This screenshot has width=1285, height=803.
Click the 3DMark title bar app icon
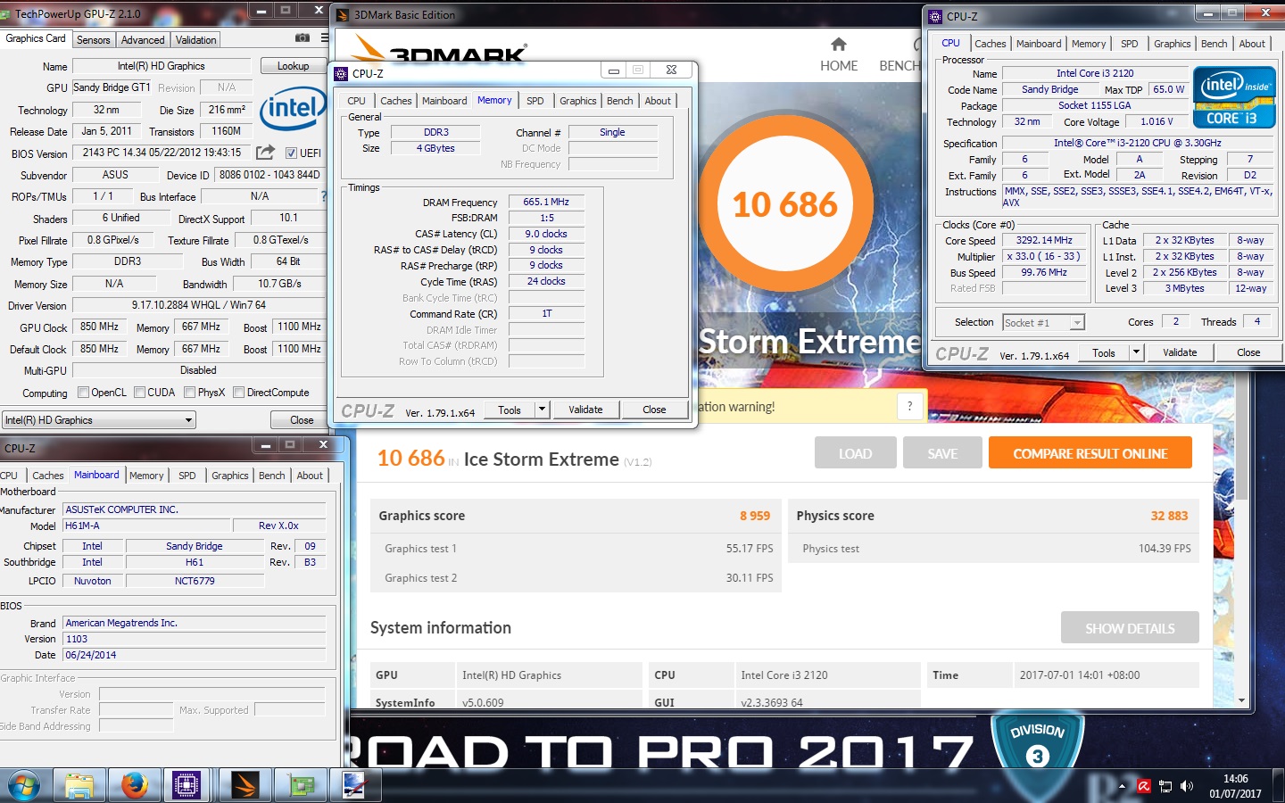(344, 15)
